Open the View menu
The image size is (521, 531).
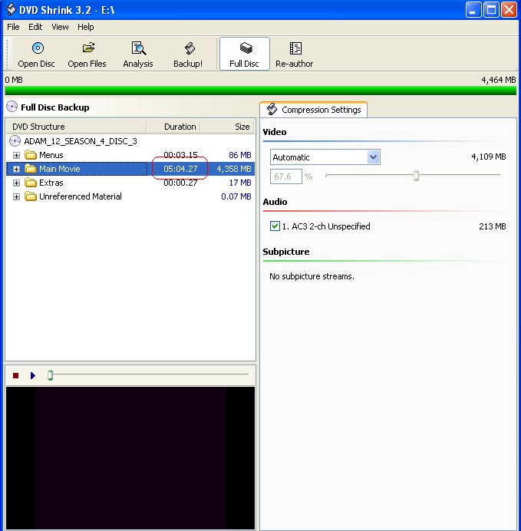click(x=60, y=27)
